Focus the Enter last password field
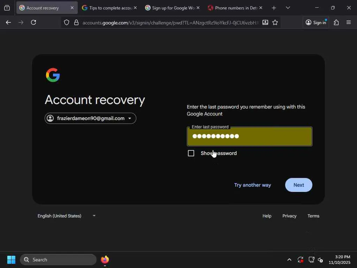Viewport: 357px width, 268px height. coord(250,136)
